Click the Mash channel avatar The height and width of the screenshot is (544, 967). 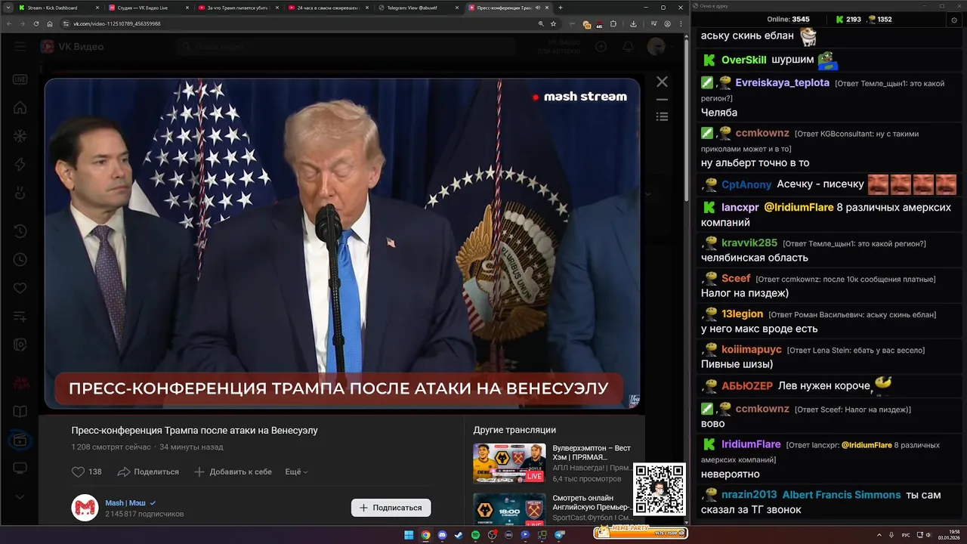click(x=85, y=508)
